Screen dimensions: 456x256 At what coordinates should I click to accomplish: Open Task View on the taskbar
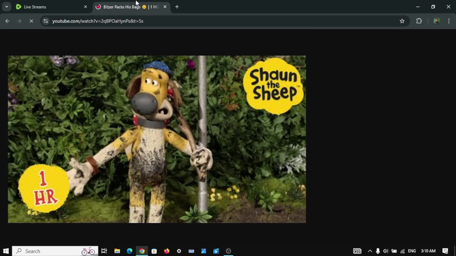pos(104,251)
